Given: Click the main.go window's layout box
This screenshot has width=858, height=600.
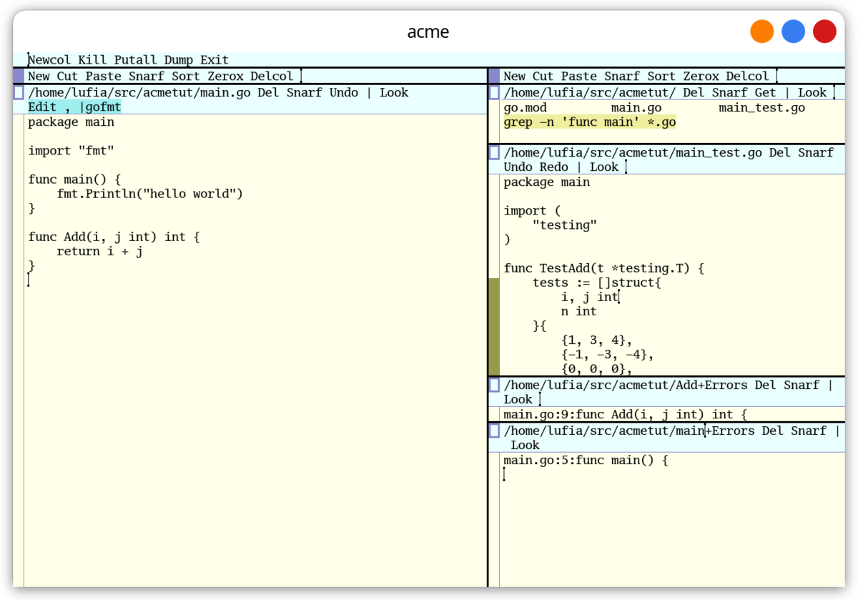Looking at the screenshot, I should [19, 92].
